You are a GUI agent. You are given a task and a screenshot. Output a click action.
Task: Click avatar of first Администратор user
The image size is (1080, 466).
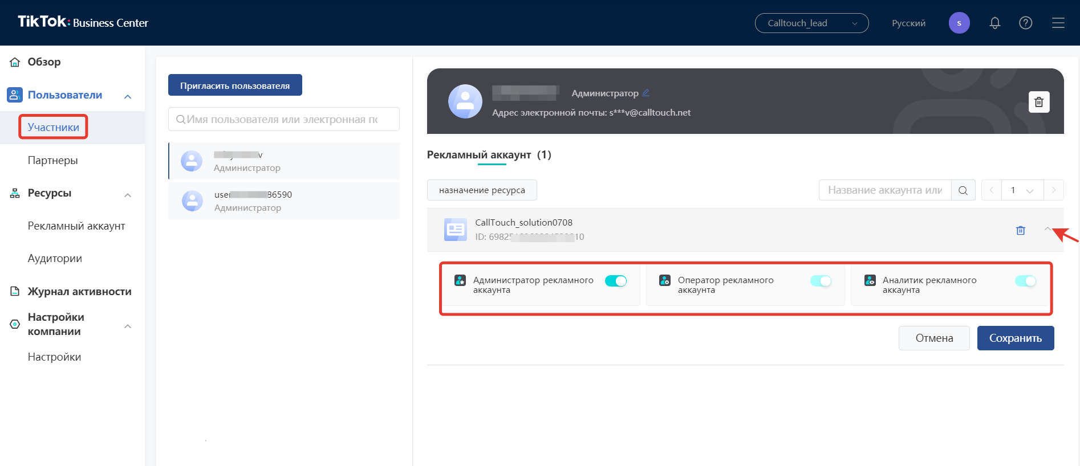(x=192, y=161)
